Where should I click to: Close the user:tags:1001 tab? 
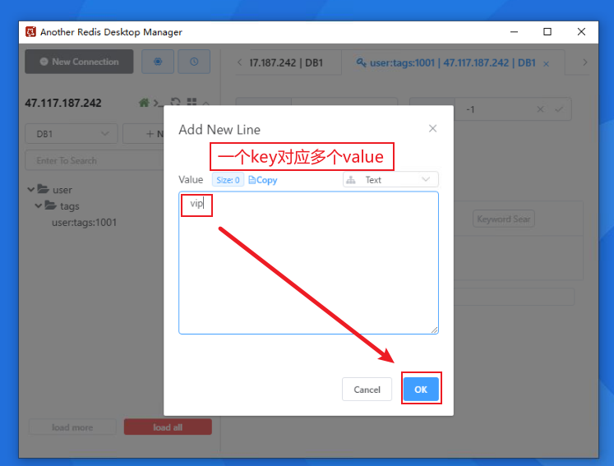(x=547, y=64)
